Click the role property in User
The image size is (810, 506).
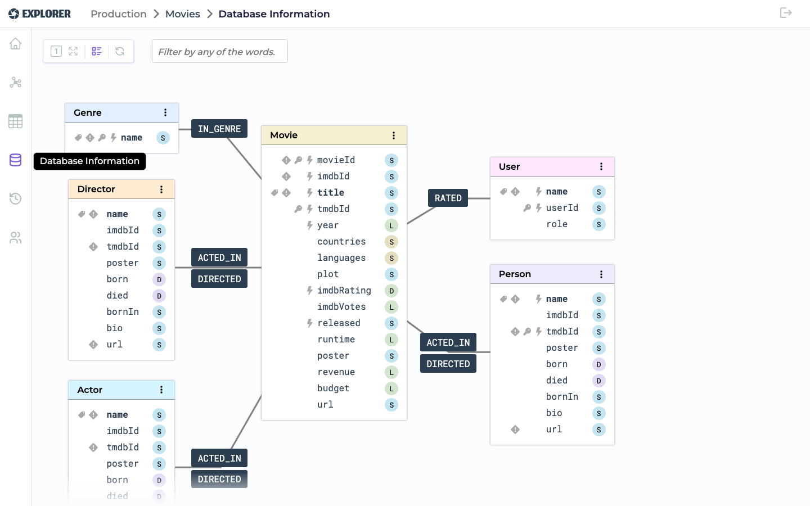click(557, 224)
